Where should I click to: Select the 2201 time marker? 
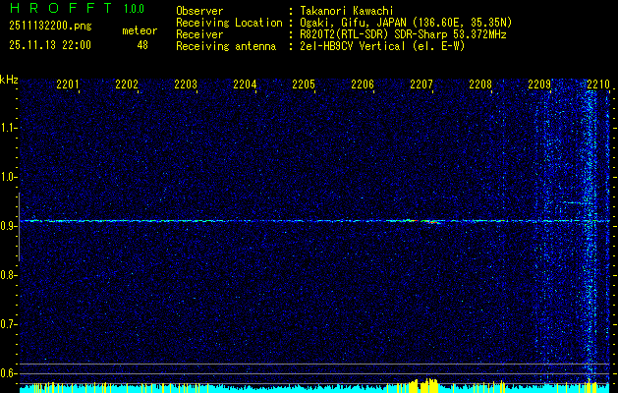point(68,85)
